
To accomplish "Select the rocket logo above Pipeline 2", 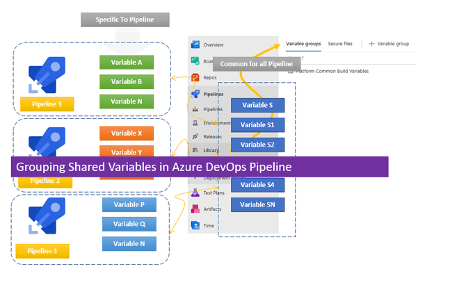I will pyautogui.click(x=47, y=142).
